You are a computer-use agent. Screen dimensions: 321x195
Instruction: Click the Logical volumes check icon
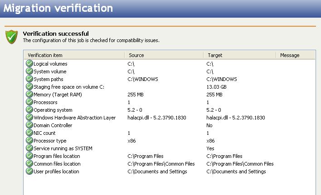point(29,64)
